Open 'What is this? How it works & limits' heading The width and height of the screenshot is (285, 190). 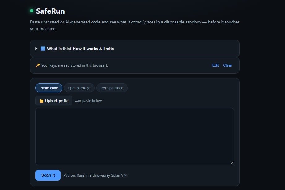(x=80, y=49)
